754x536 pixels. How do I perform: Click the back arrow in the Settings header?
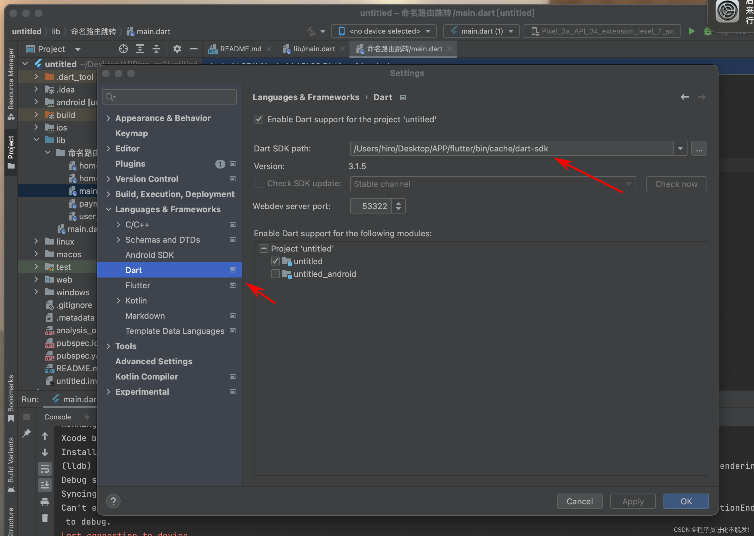click(684, 97)
